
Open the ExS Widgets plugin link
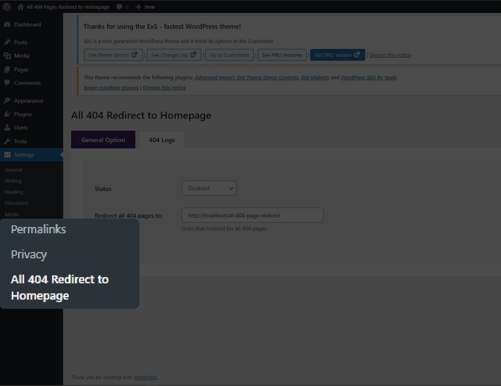tap(315, 78)
